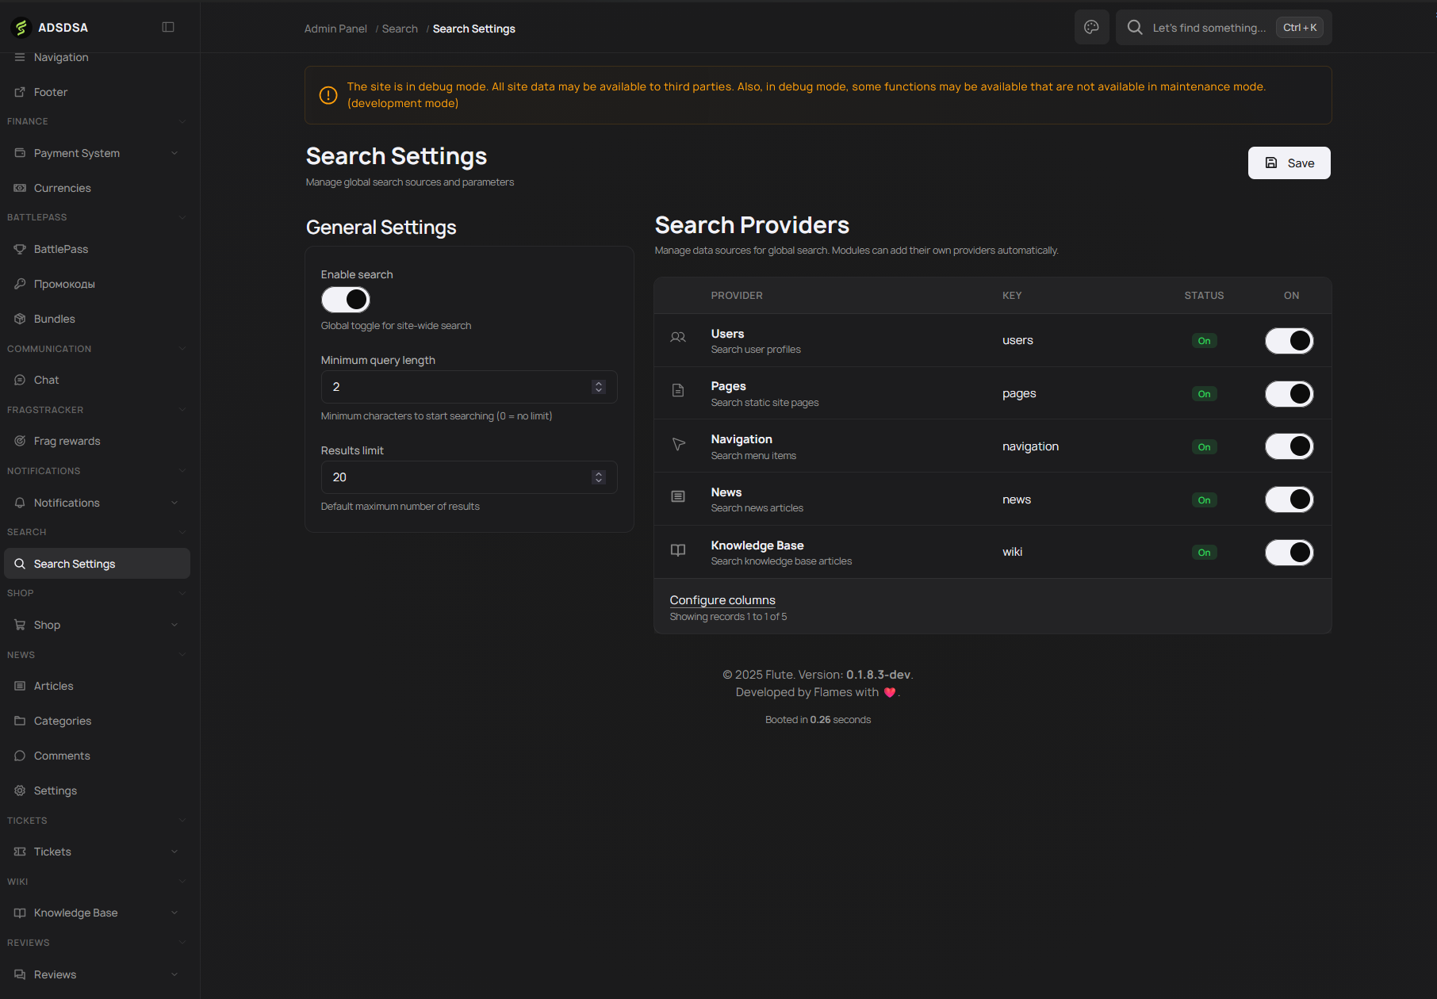Open the Chat icon in sidebar
1437x999 pixels.
(20, 379)
